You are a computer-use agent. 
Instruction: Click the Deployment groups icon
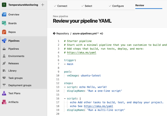pyautogui.click(x=4, y=85)
